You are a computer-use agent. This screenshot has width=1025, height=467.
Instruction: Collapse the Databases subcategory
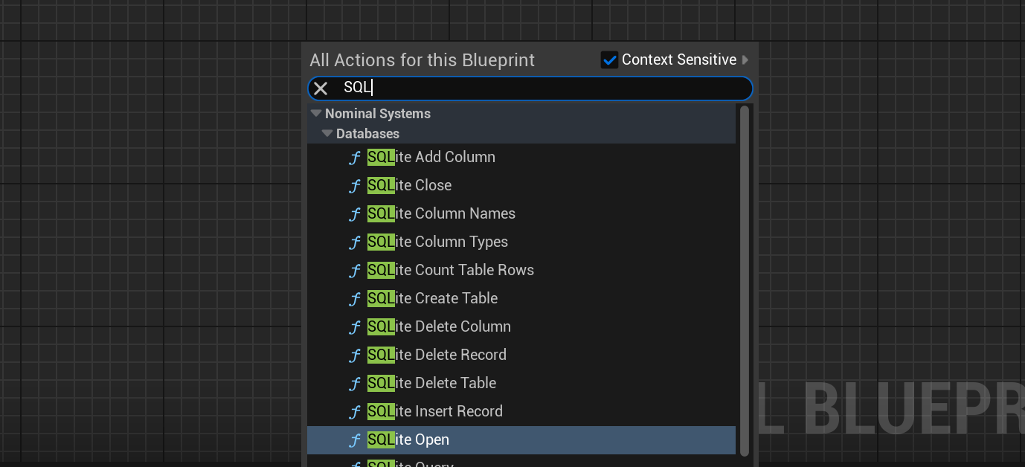327,134
